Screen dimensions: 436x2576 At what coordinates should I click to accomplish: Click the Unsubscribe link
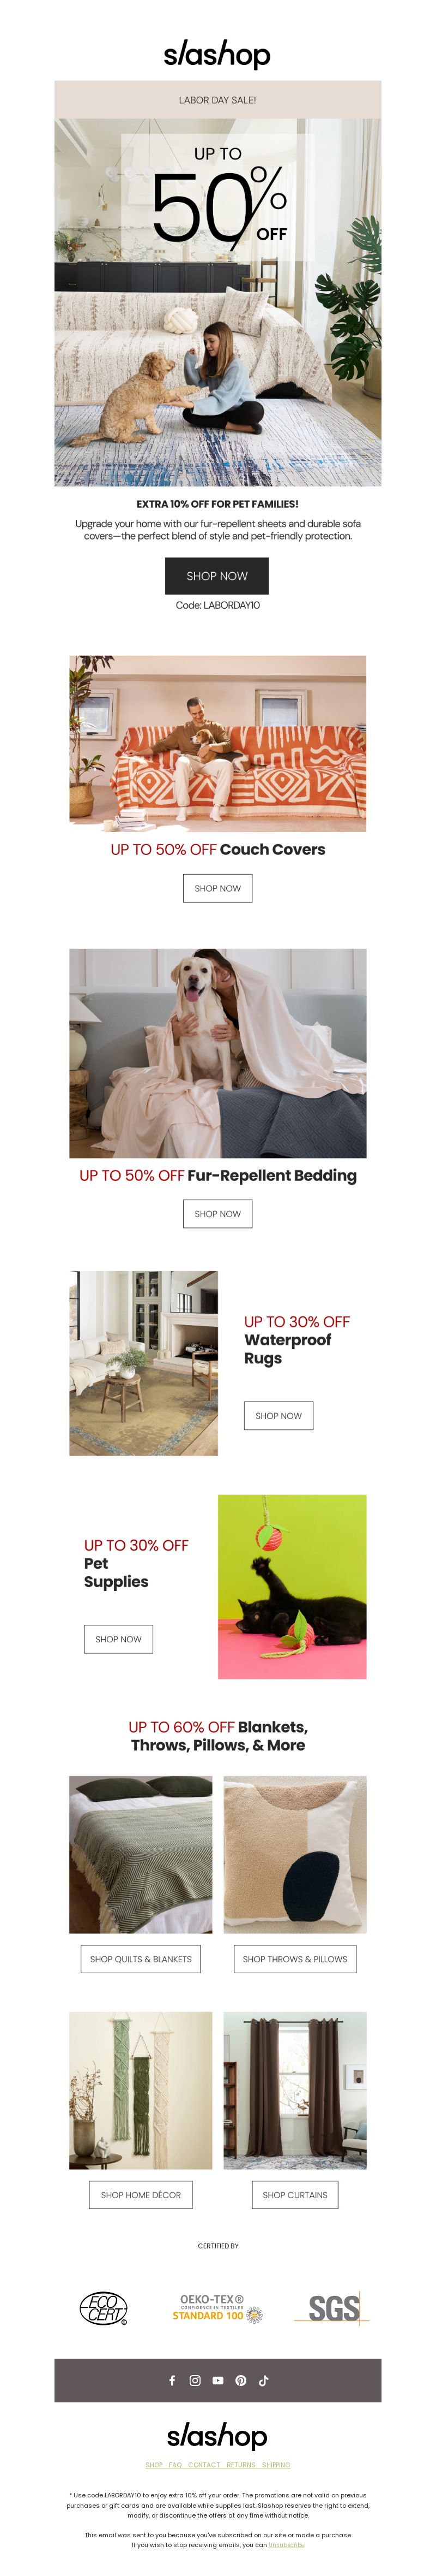tap(286, 2545)
